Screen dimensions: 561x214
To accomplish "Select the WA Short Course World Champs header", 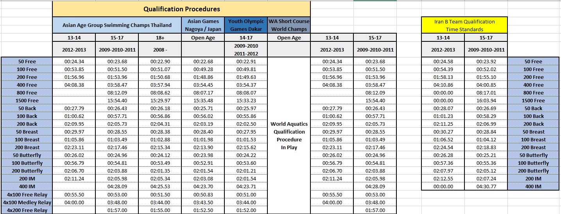I will click(x=289, y=25).
